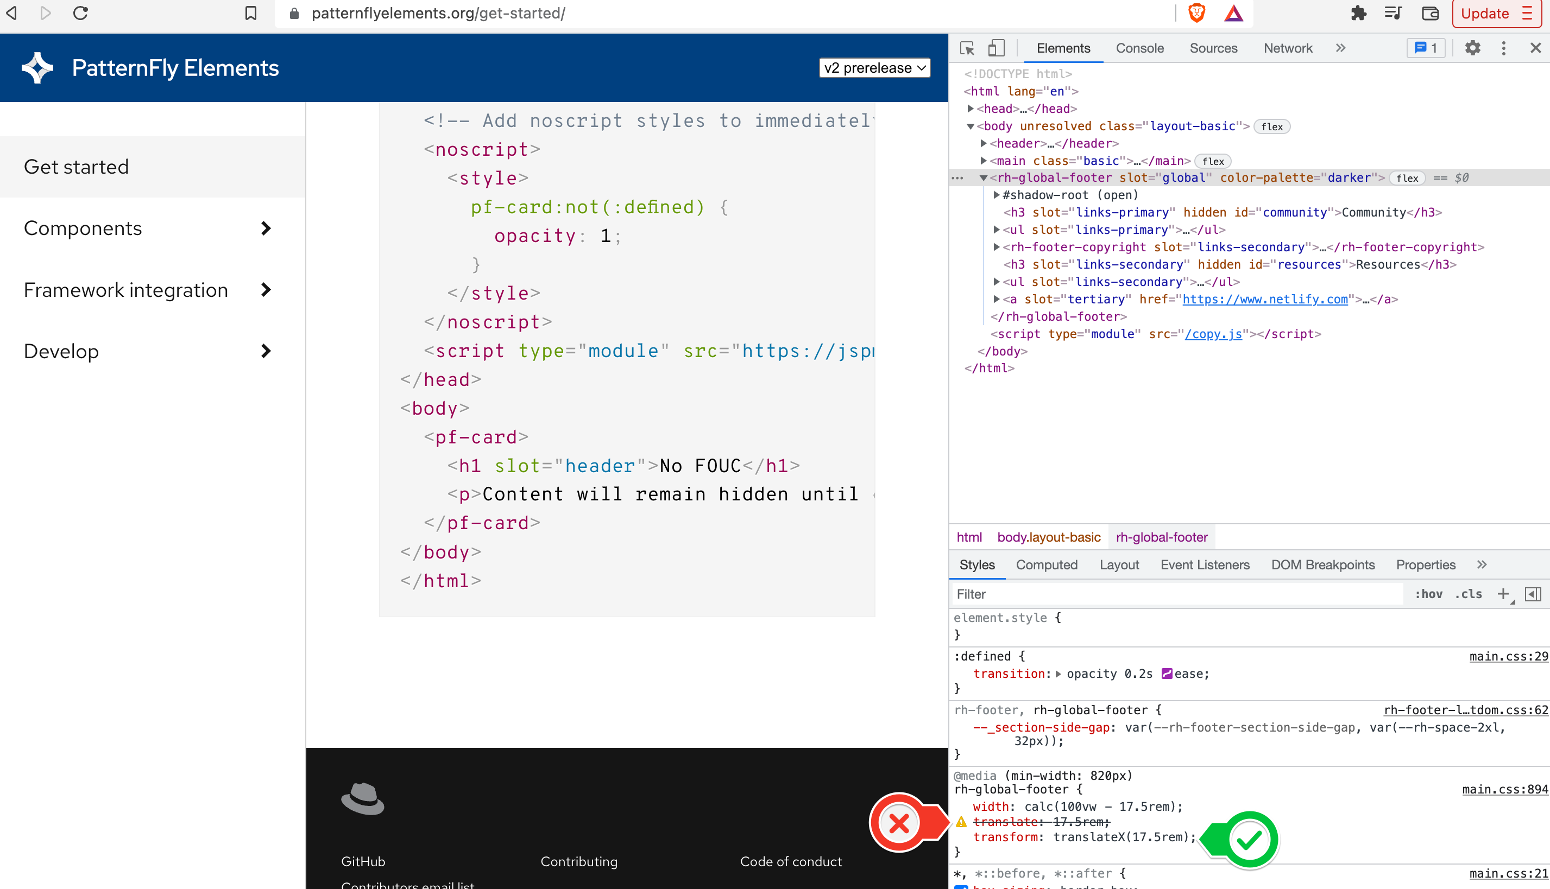Open DevTools settings gear
1550x889 pixels.
coord(1472,48)
